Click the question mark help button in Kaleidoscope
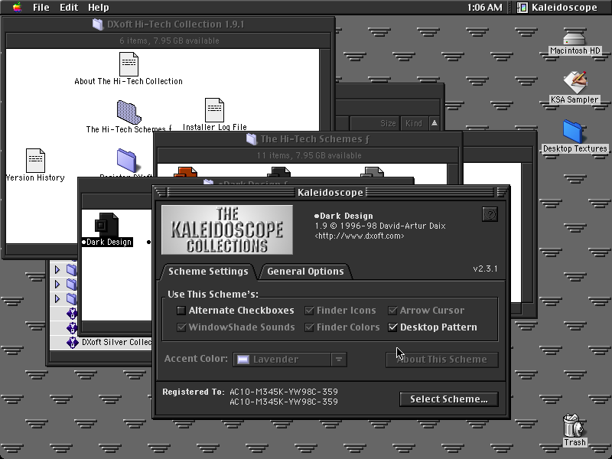The height and width of the screenshot is (459, 612). (490, 214)
